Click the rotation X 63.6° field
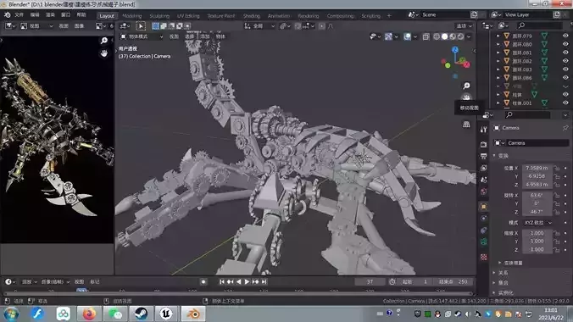This screenshot has width=573, height=322. tap(537, 195)
